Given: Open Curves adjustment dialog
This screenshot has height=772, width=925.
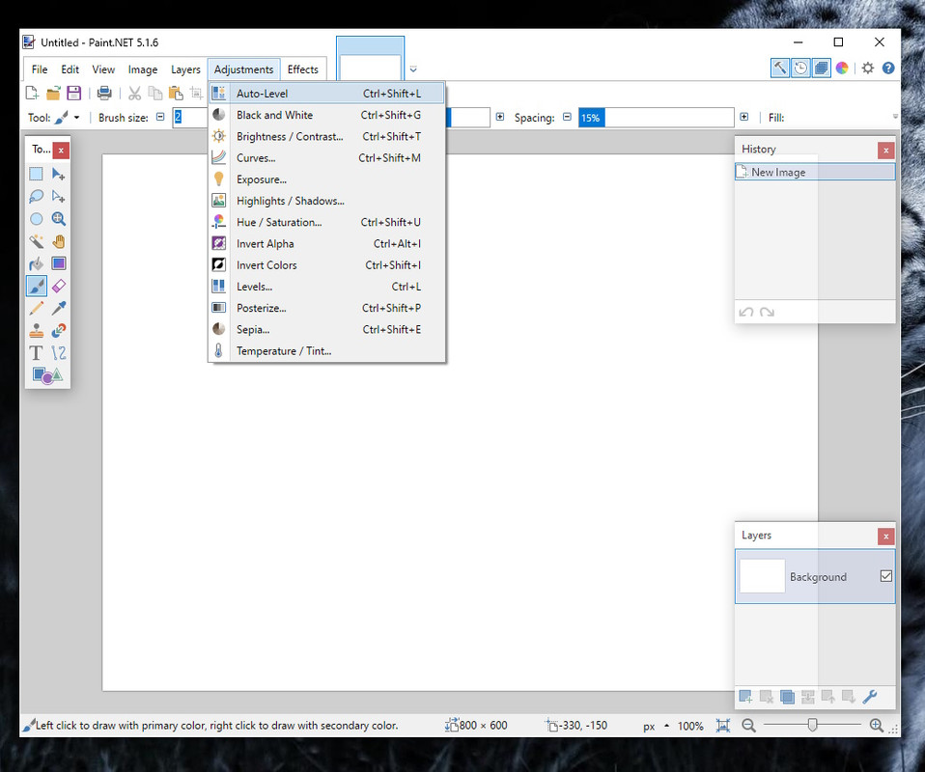Looking at the screenshot, I should click(326, 158).
